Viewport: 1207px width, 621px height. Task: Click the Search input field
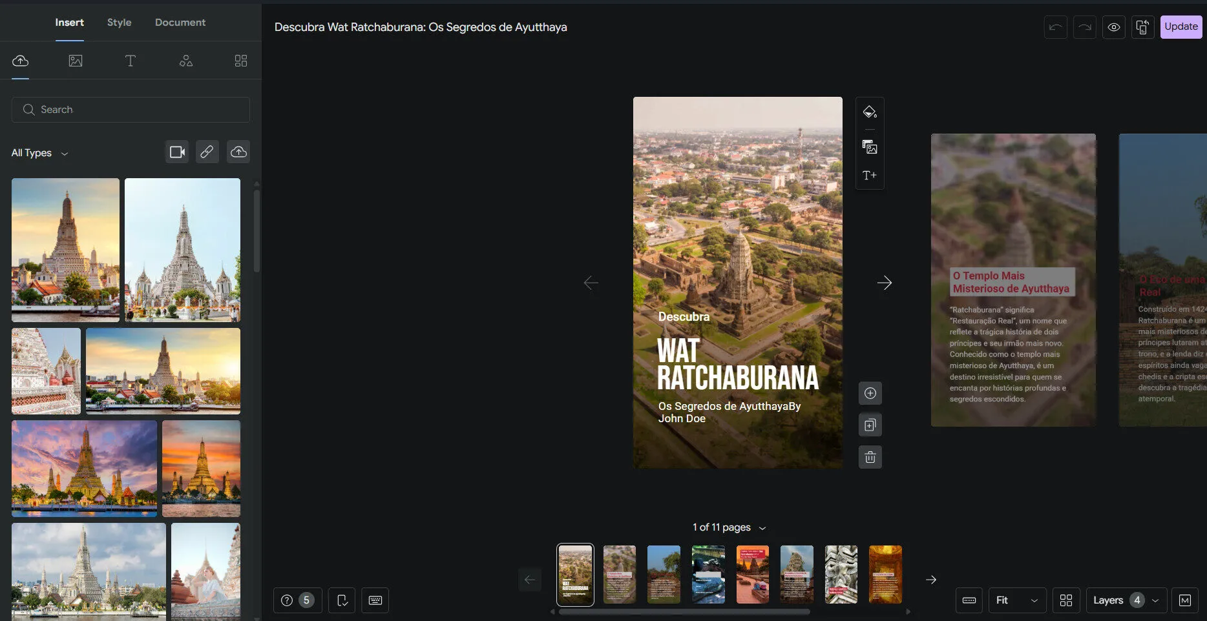[131, 110]
